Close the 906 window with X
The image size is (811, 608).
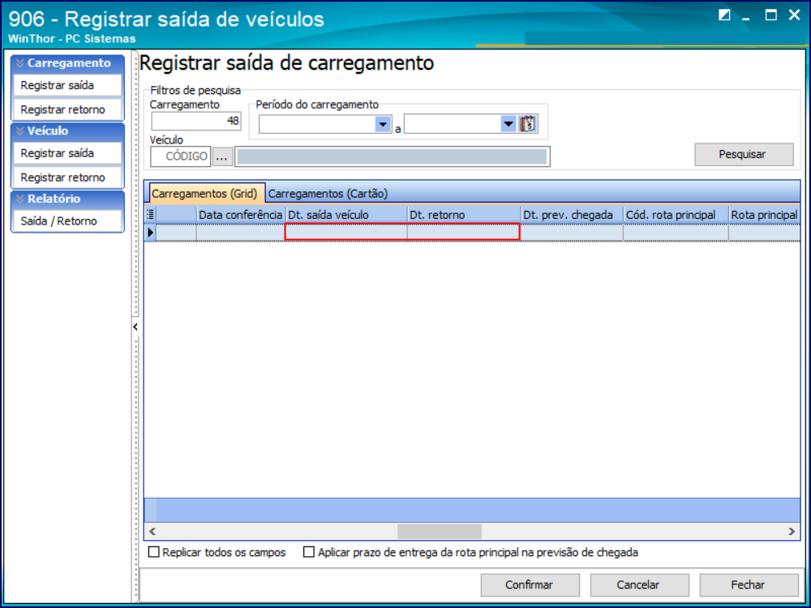click(795, 15)
